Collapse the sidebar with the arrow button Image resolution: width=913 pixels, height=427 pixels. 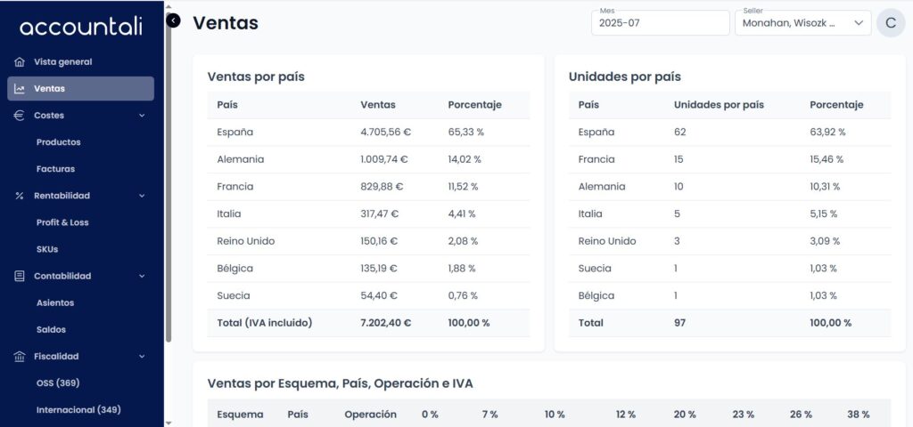tap(173, 20)
